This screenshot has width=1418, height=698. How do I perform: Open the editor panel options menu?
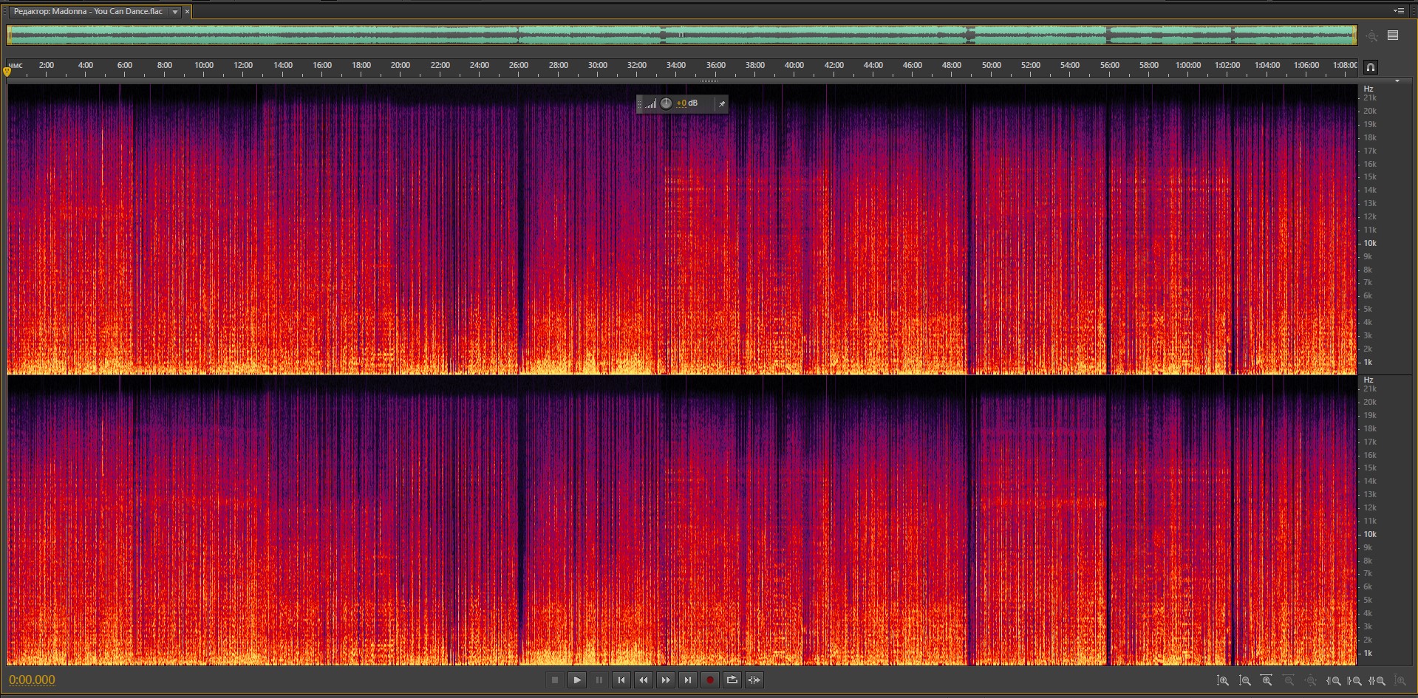[1399, 11]
